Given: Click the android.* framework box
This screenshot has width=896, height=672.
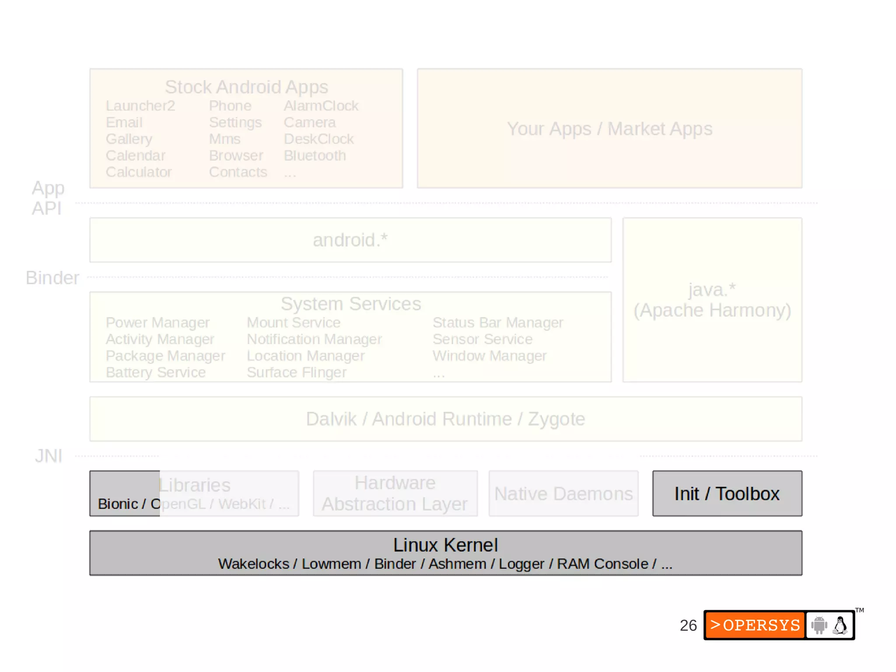Looking at the screenshot, I should 350,240.
